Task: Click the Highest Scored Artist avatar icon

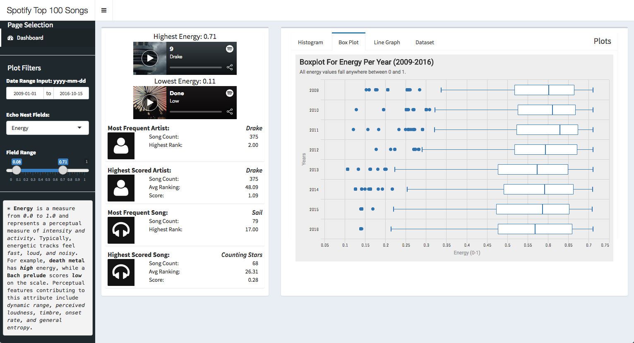Action: [x=121, y=188]
